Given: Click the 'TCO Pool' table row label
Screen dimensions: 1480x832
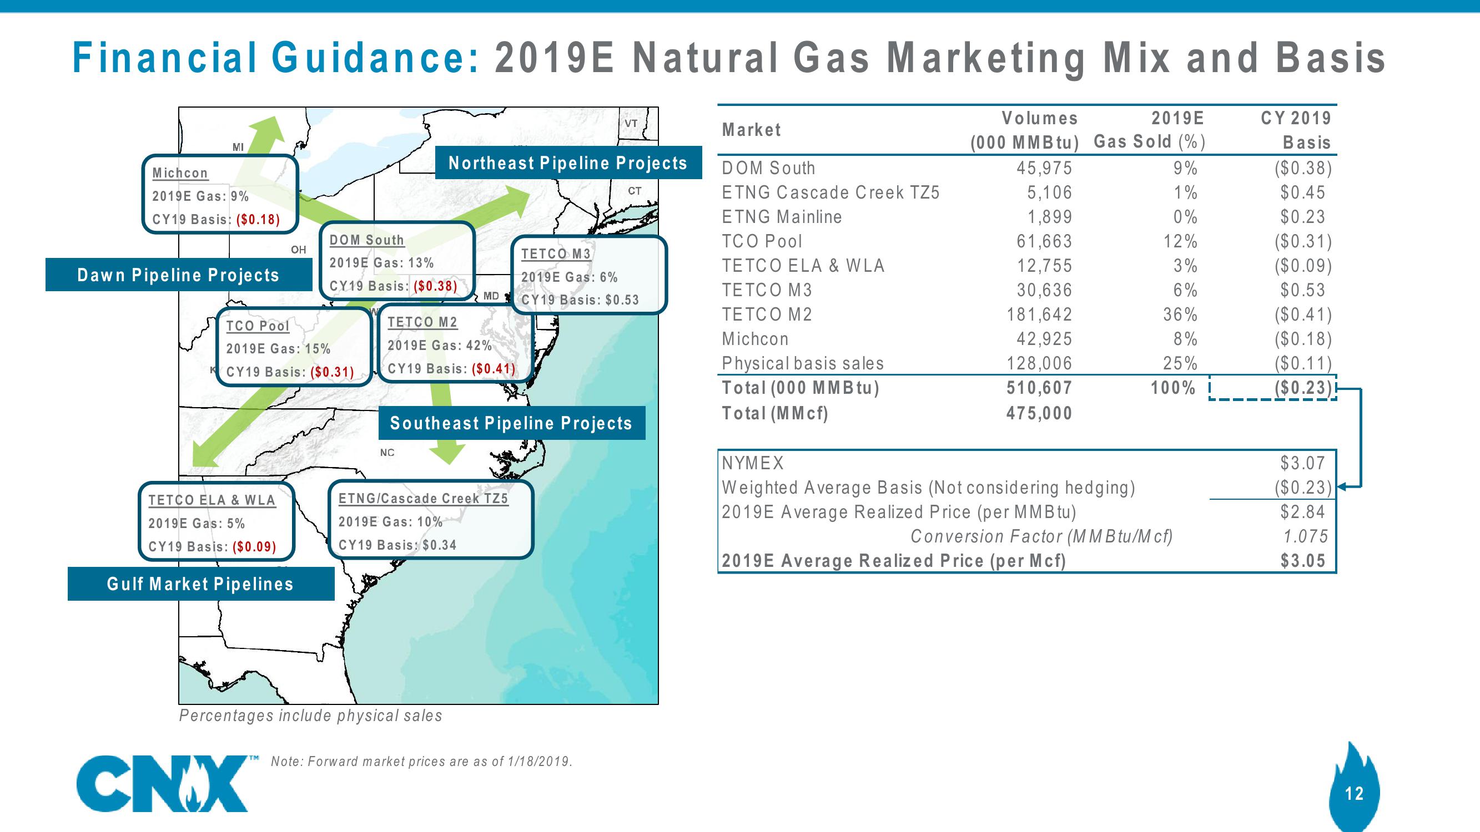Looking at the screenshot, I should pos(762,241).
